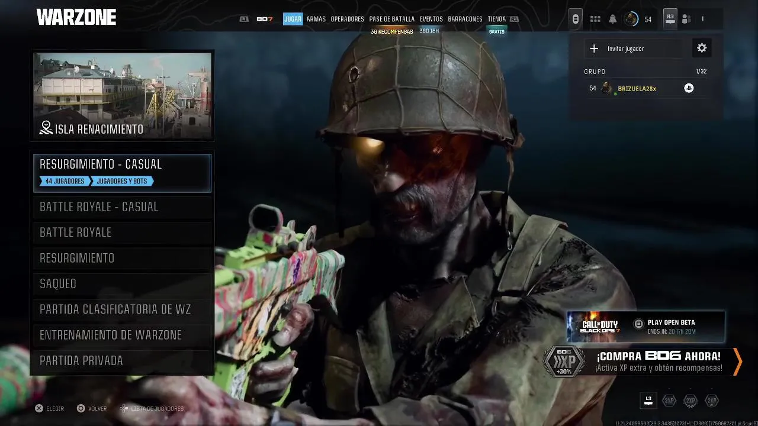This screenshot has width=758, height=426.
Task: Click the last 2XP token icon
Action: tap(712, 401)
